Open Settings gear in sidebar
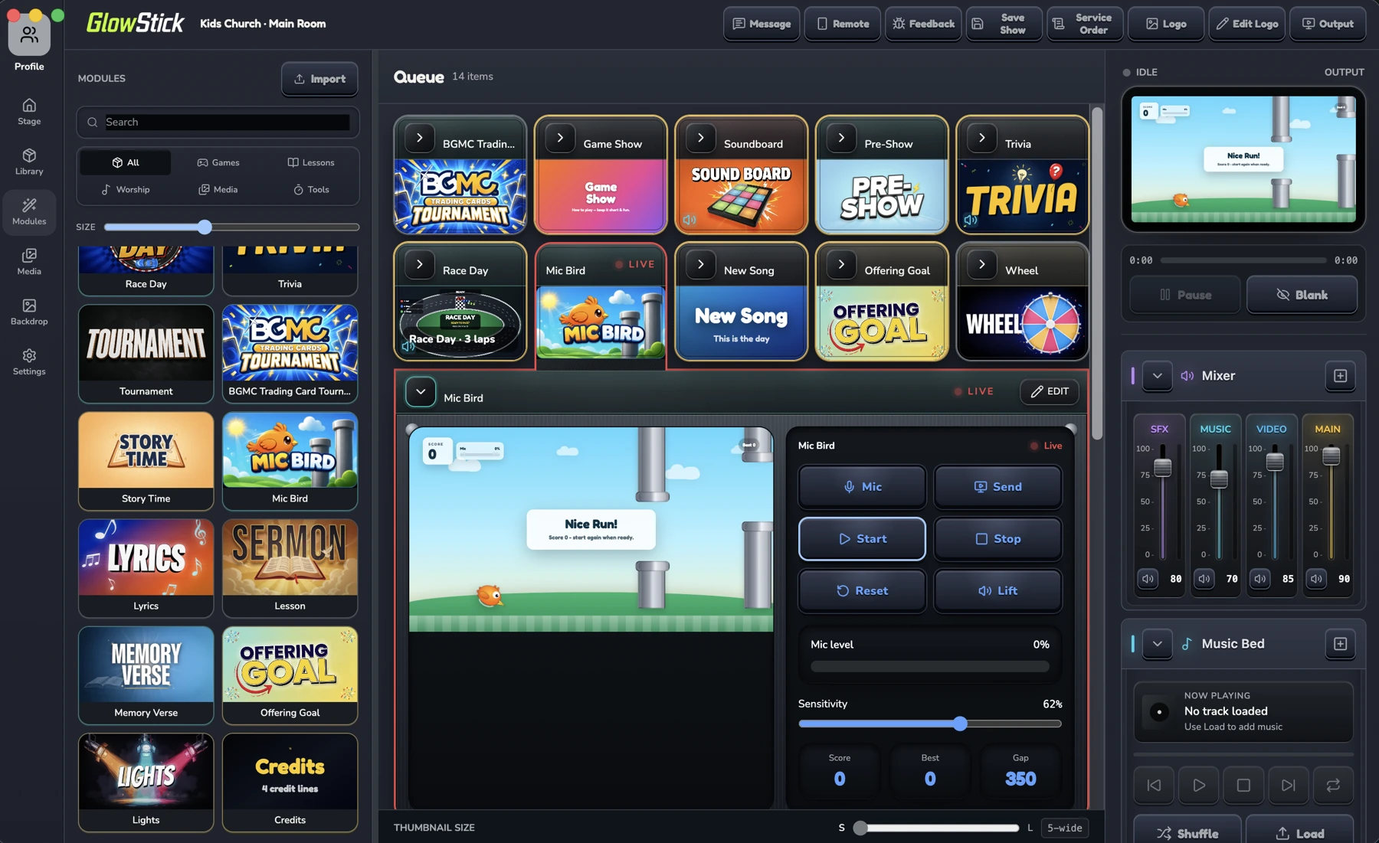Screen dimensions: 1379x843 [29, 362]
